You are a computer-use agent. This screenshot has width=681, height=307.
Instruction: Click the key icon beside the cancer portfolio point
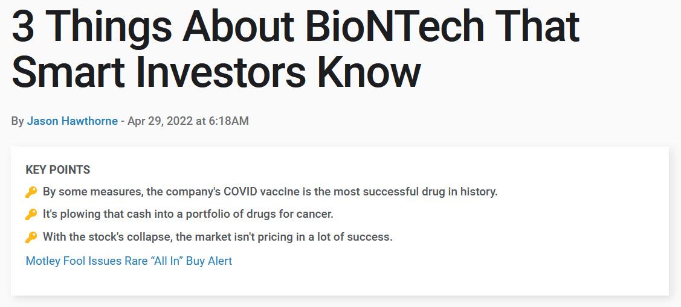pyautogui.click(x=31, y=214)
